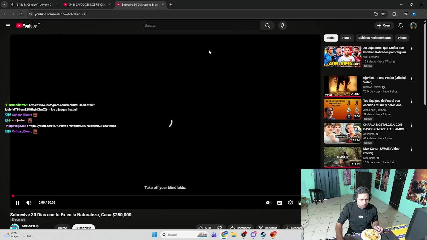Toggle subtitles in the player
The width and height of the screenshot is (427, 240).
[280, 203]
